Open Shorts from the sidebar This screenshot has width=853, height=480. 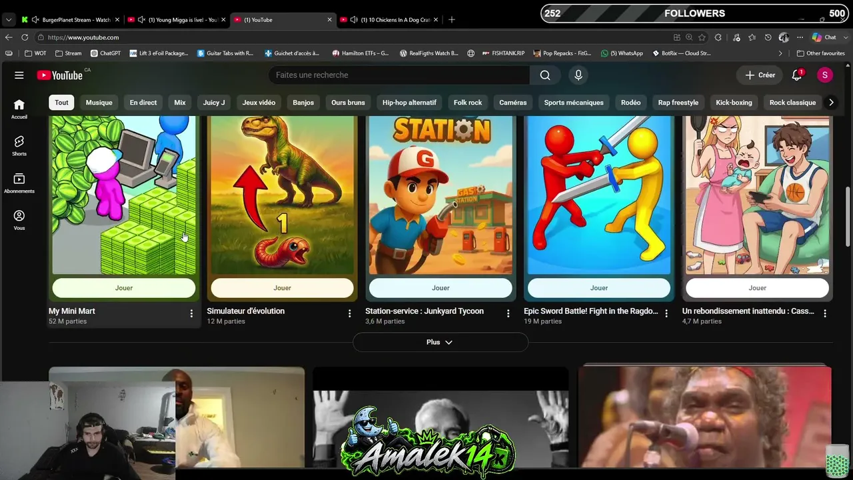tap(19, 146)
